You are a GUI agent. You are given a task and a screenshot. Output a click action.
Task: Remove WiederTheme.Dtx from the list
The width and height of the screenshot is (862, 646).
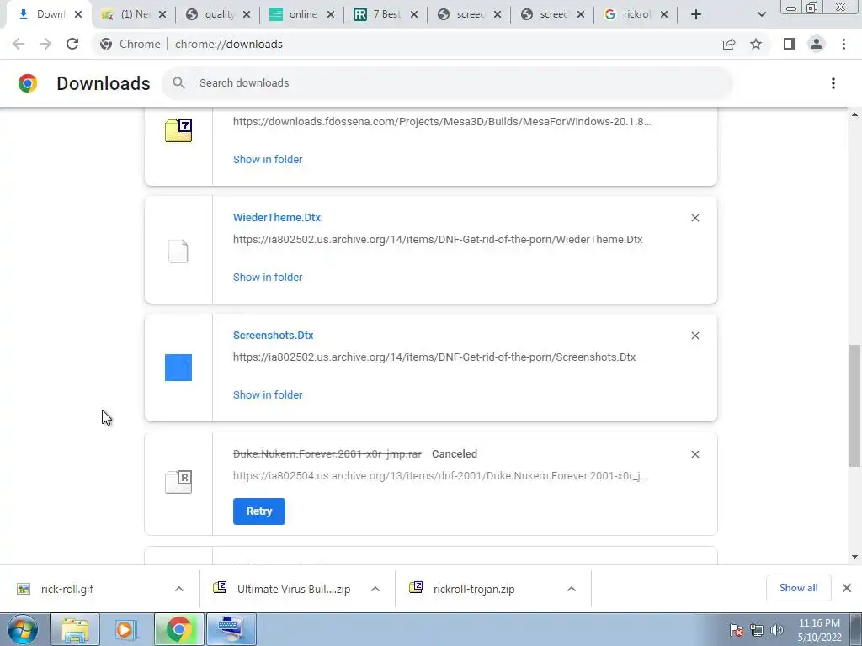coord(694,218)
